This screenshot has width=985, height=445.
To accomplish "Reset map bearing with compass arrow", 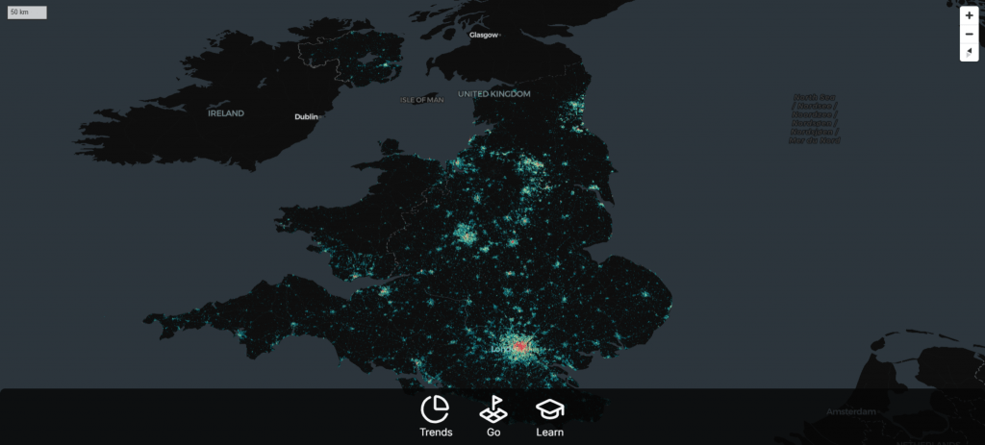I will pos(969,52).
